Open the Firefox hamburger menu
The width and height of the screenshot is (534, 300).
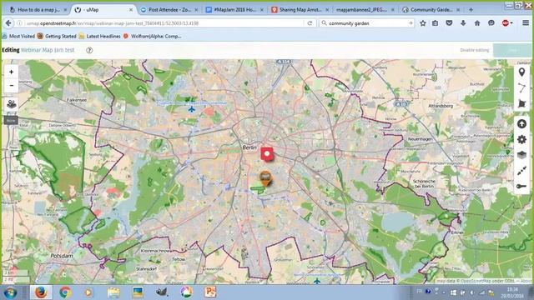tap(526, 23)
